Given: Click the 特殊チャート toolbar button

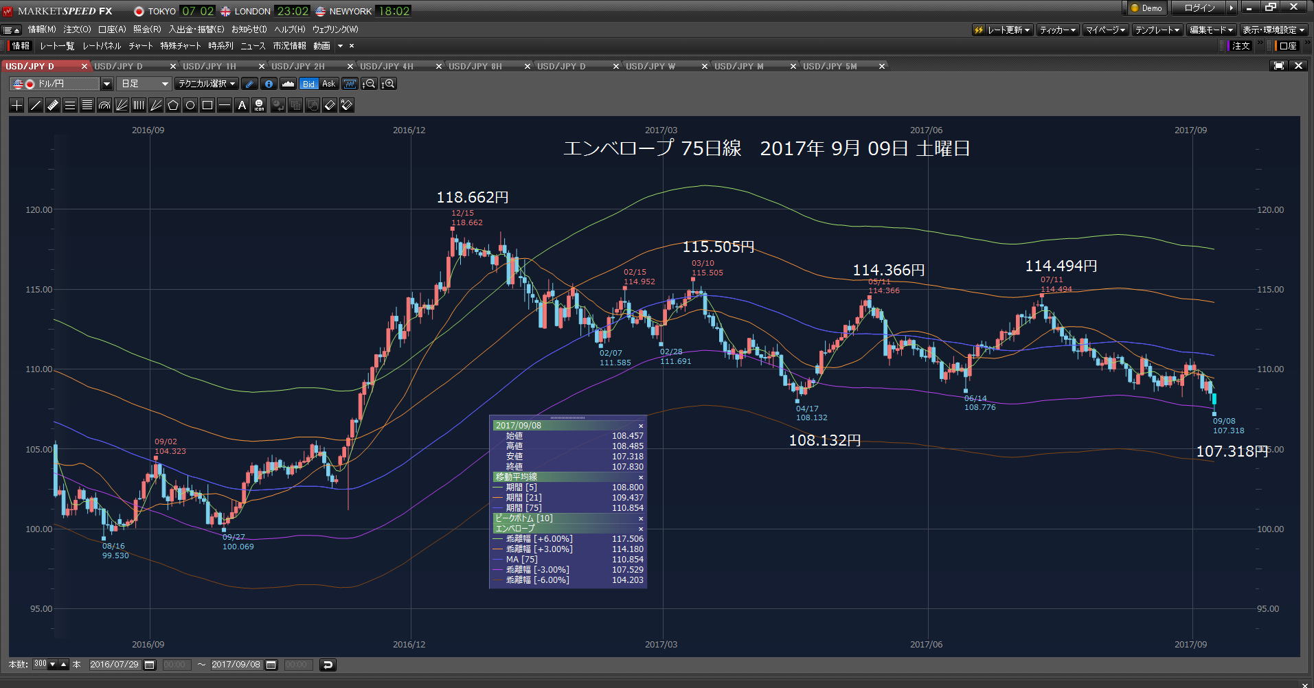Looking at the screenshot, I should pyautogui.click(x=181, y=46).
